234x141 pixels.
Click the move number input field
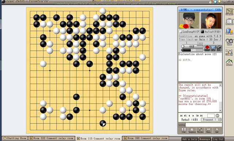pyautogui.click(x=211, y=115)
